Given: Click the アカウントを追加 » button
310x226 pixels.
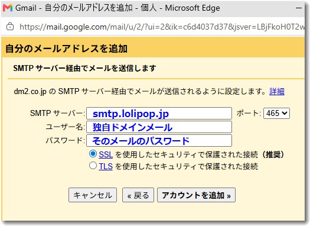Looking at the screenshot, I should [196, 195].
